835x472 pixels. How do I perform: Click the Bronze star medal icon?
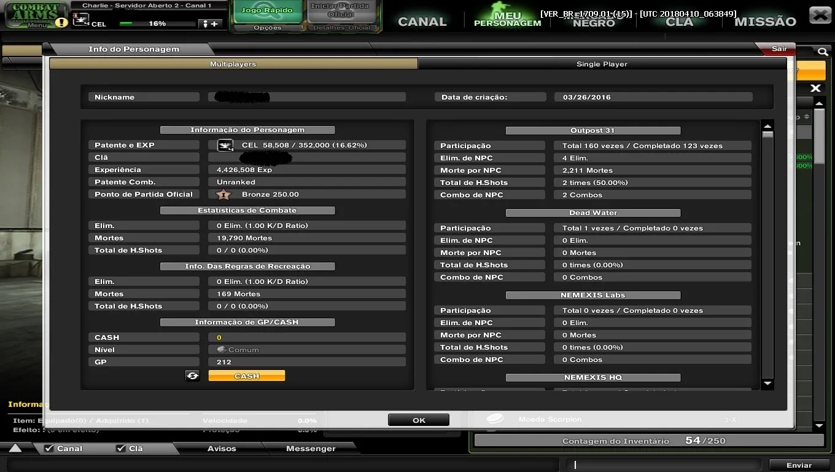[x=223, y=194]
